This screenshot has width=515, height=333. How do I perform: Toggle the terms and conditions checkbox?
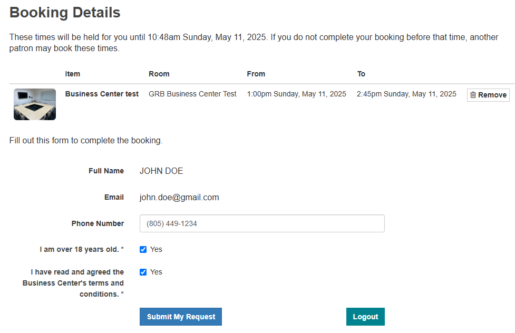coord(143,272)
